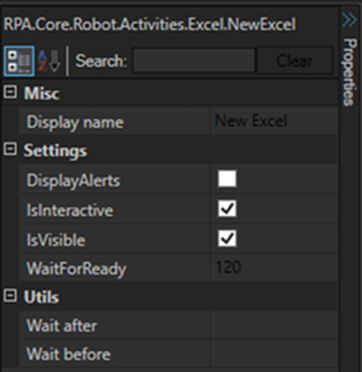
Task: Switch to categorized property view
Action: click(19, 61)
